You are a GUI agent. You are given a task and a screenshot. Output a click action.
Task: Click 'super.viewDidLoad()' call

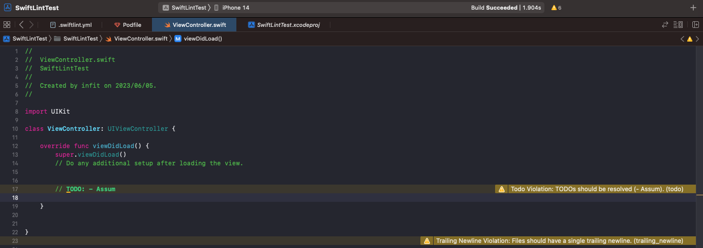tap(90, 155)
